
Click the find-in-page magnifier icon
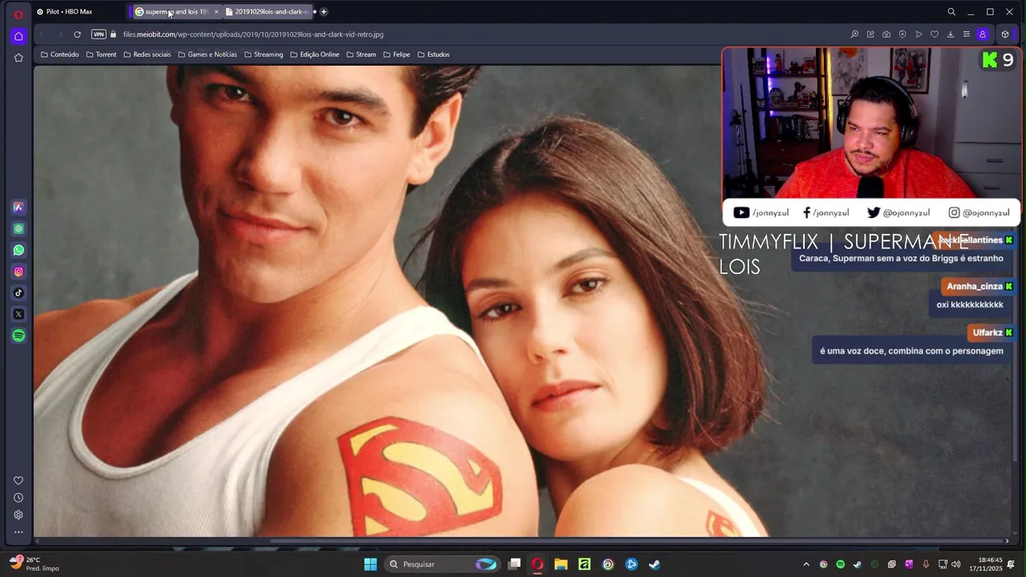(x=854, y=34)
